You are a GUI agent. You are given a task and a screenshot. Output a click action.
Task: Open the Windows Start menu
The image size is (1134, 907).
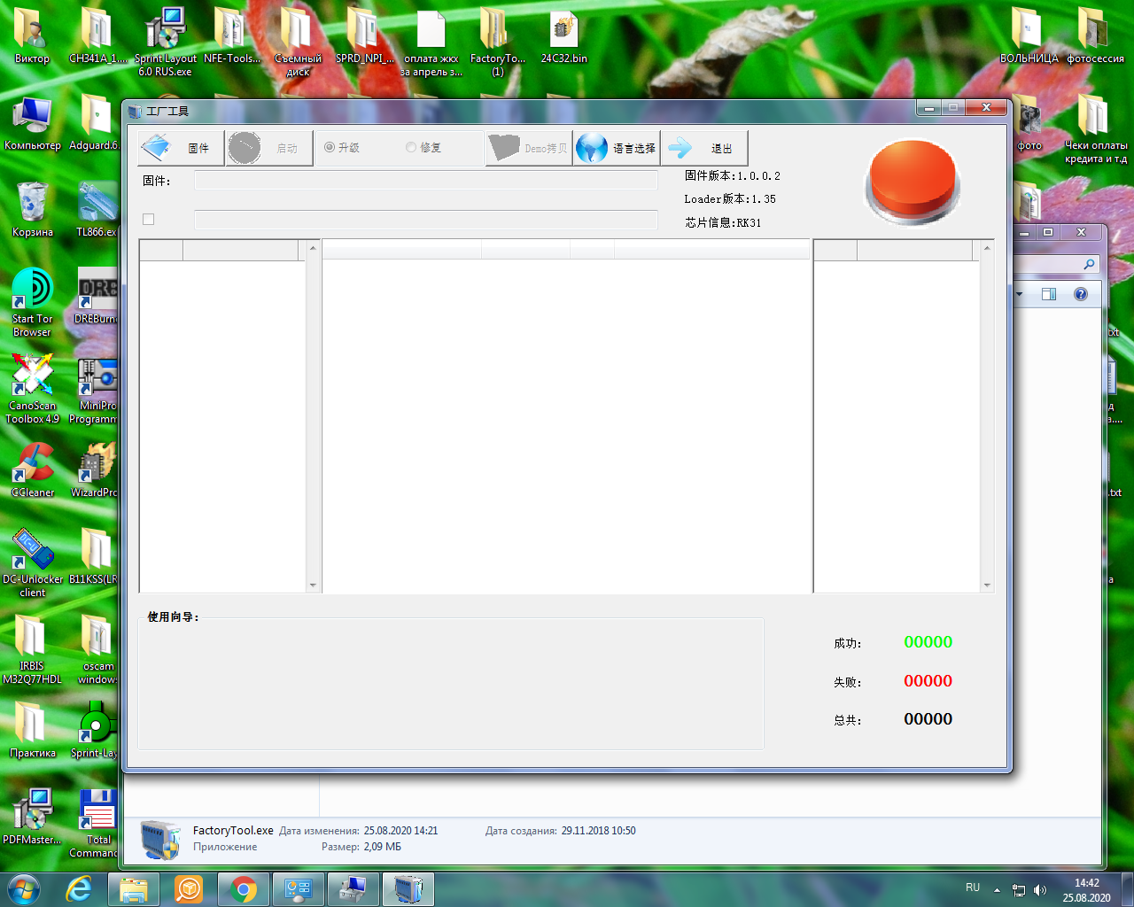(23, 888)
